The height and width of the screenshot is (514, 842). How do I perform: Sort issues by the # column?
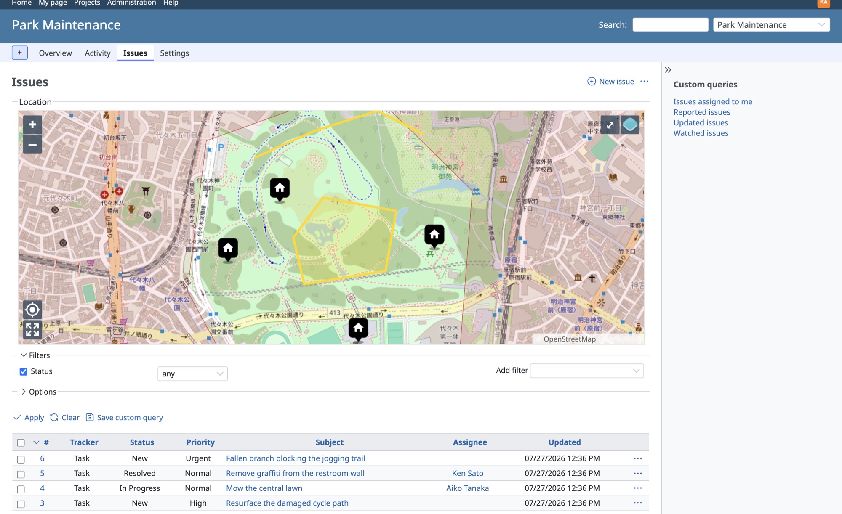click(46, 442)
